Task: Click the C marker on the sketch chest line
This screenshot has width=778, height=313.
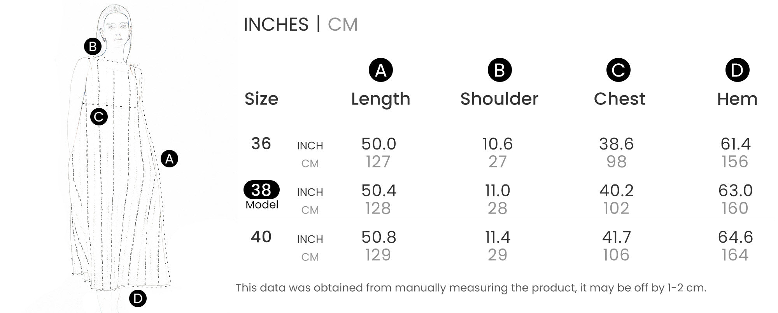Action: point(99,117)
